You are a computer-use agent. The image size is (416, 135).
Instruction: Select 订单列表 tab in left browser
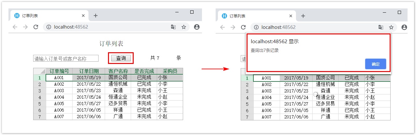49,16
